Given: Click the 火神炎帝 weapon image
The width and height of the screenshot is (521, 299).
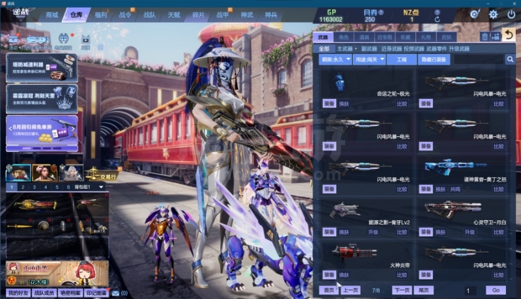Looking at the screenshot, I should [x=354, y=253].
